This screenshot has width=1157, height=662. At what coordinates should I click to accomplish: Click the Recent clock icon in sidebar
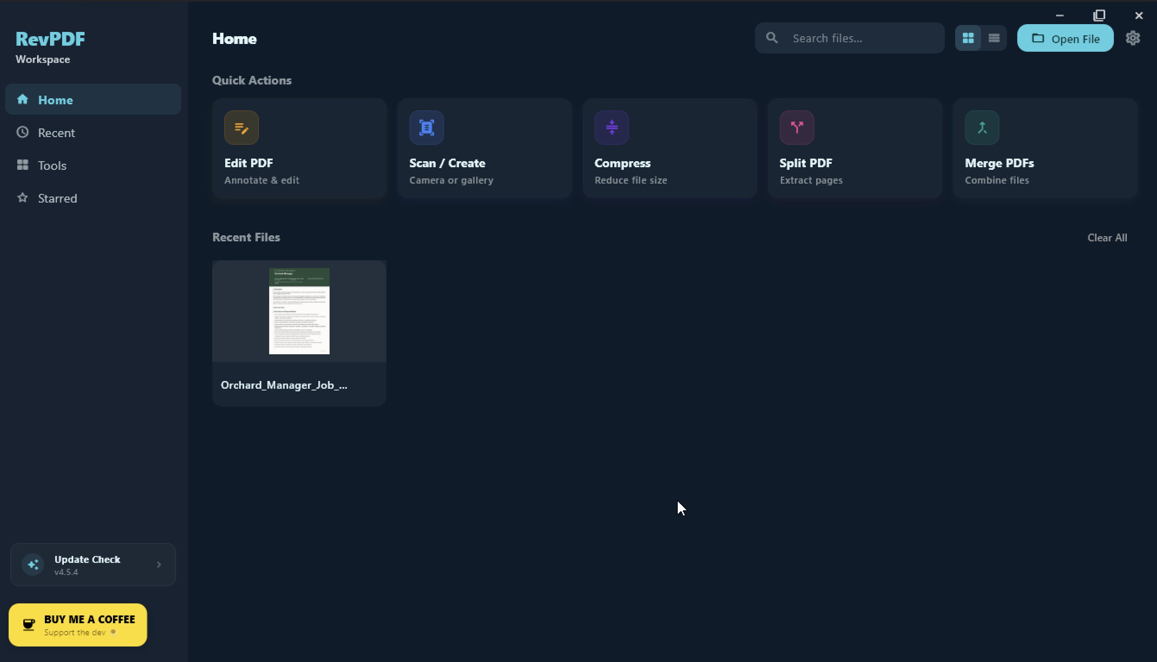[22, 132]
